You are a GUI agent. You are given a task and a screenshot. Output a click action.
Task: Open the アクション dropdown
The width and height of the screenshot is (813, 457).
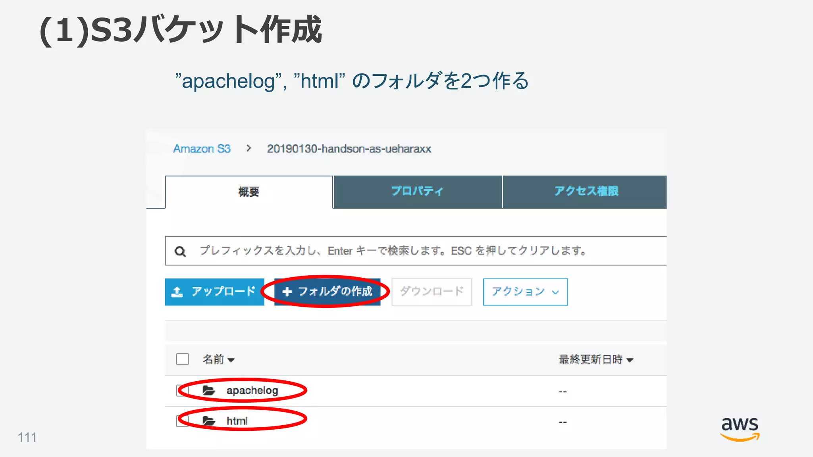[x=525, y=292]
